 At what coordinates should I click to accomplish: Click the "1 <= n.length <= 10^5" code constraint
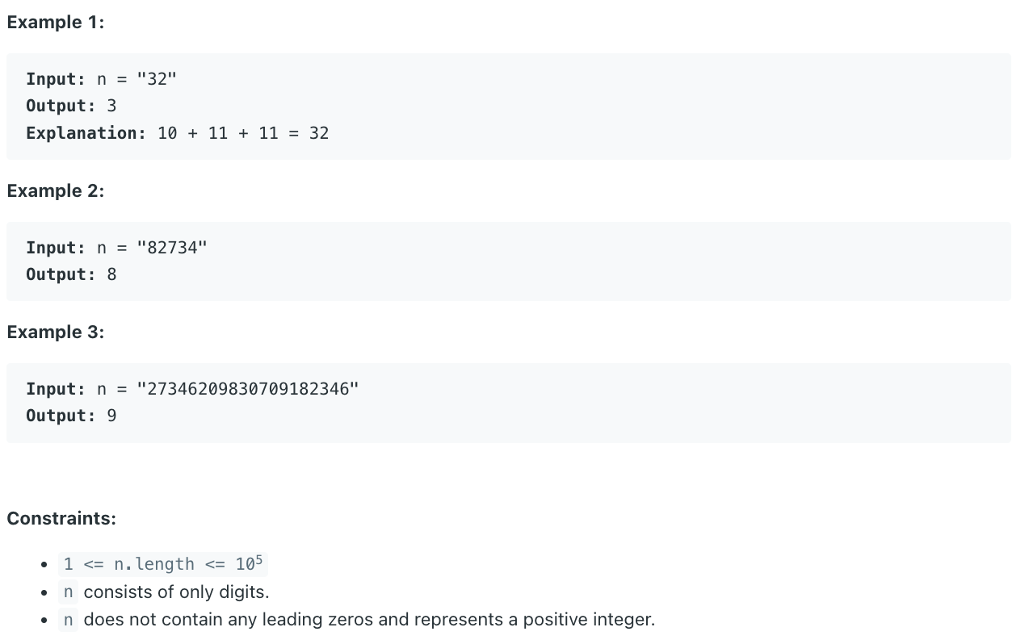coord(163,564)
